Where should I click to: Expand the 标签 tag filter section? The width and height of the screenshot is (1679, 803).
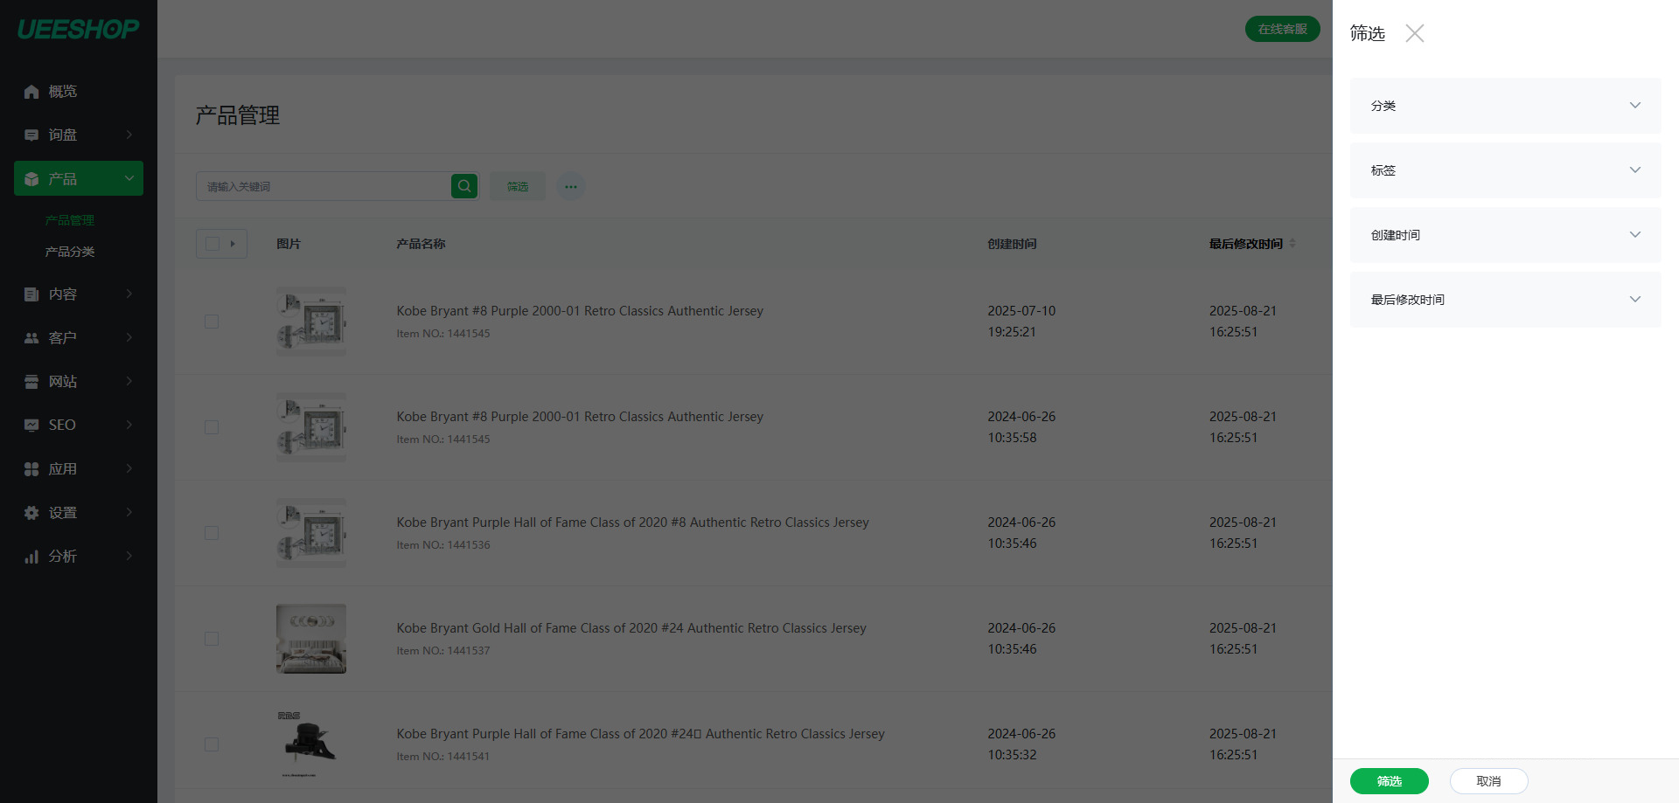point(1505,170)
